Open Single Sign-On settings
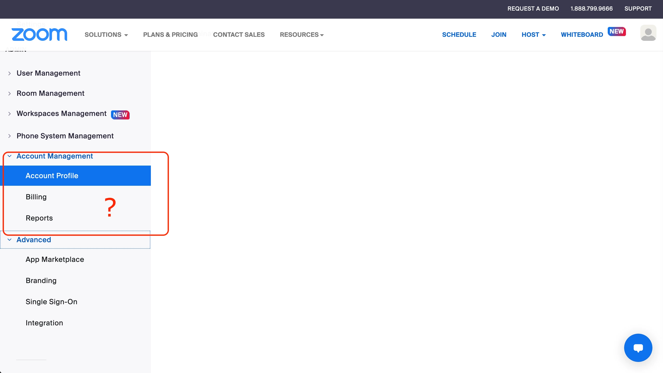Viewport: 663px width, 373px height. (x=51, y=301)
